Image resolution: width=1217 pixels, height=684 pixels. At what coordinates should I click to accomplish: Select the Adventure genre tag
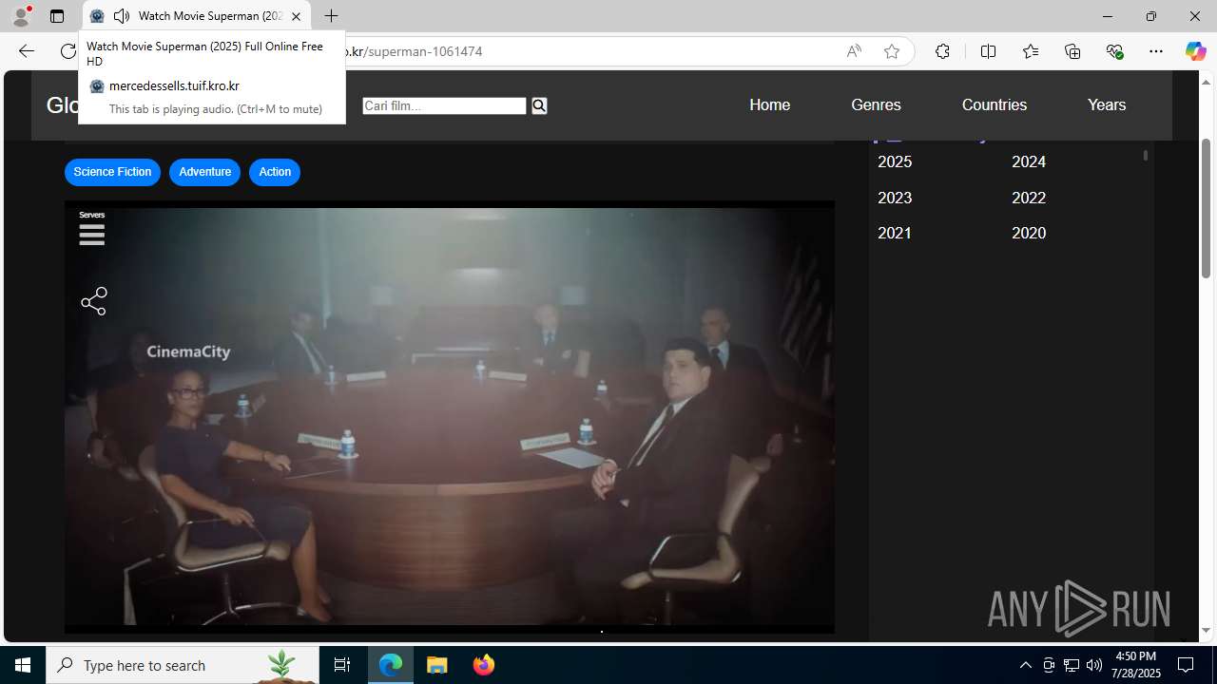coord(204,172)
